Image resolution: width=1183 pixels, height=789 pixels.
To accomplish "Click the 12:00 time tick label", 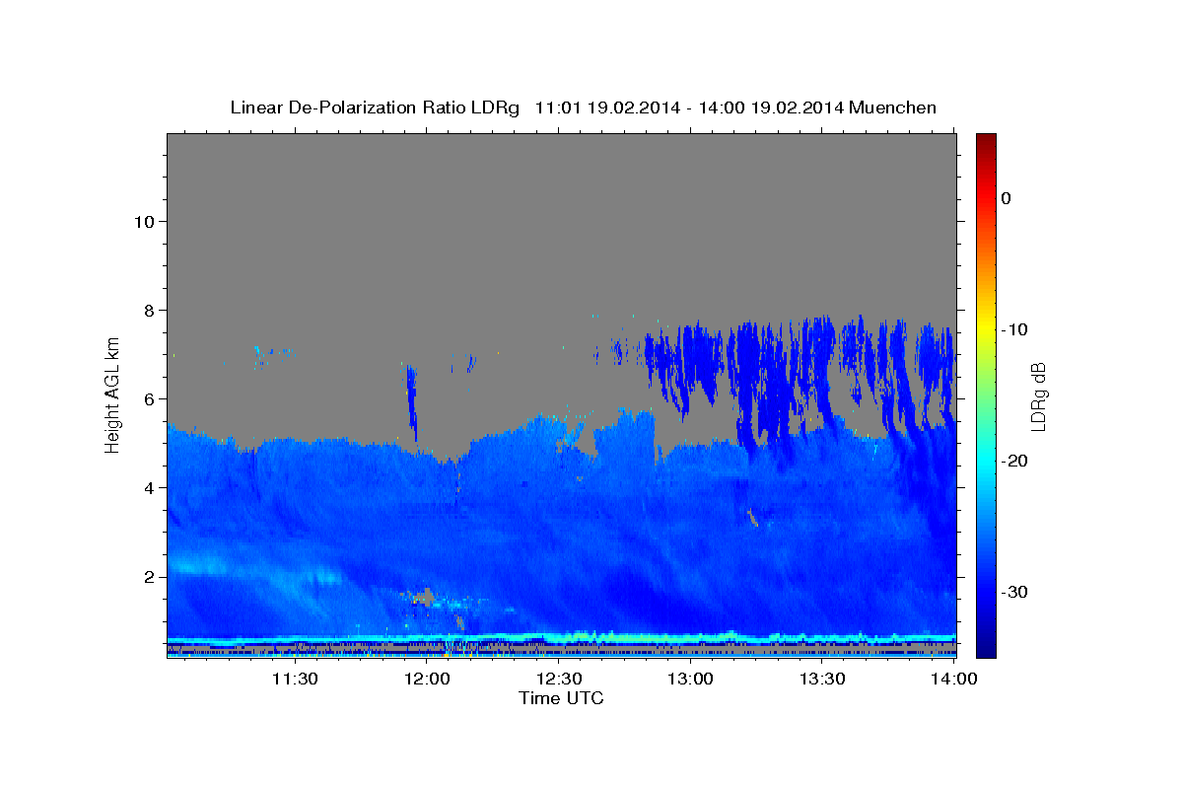I will (426, 679).
